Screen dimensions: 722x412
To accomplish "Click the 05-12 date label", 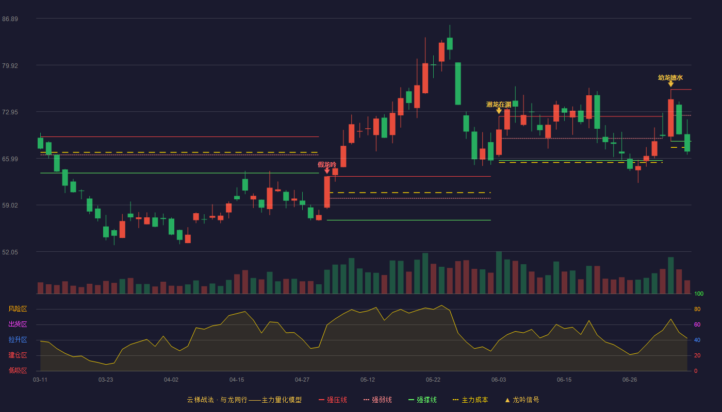I will coord(368,380).
